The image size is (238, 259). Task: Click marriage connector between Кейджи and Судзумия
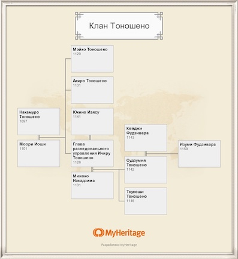point(146,154)
